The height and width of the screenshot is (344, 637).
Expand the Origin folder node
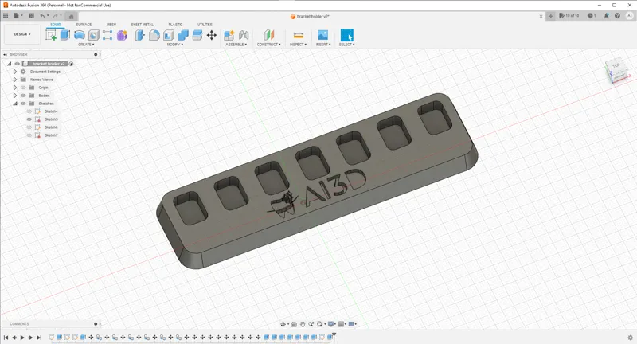tap(15, 88)
